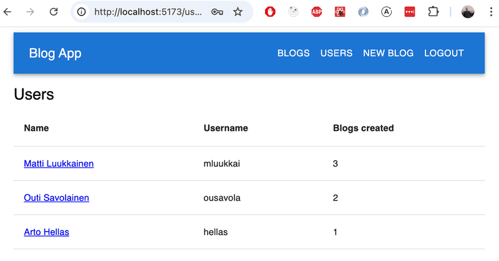
Task: Open the Outi Savolainen user link
Action: coord(56,197)
